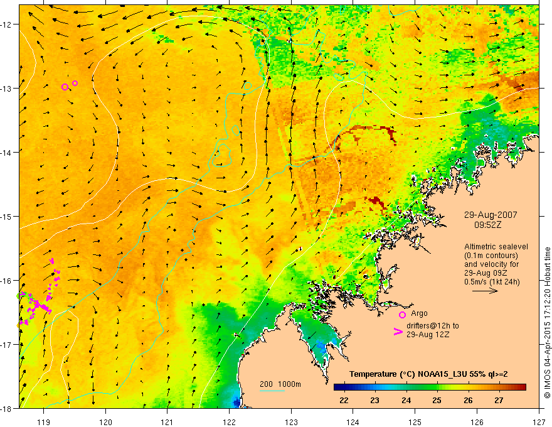The image size is (552, 427).
Task: Click the longitude axis label '124'
Action: (x=353, y=422)
